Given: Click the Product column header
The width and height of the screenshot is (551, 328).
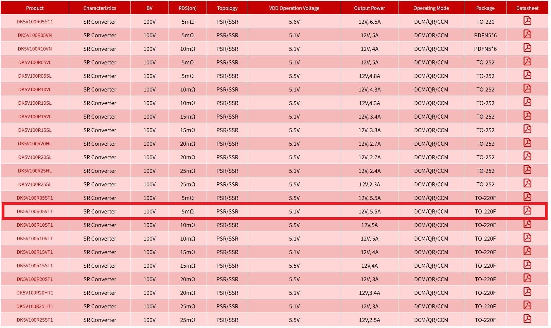Looking at the screenshot, I should coord(35,8).
